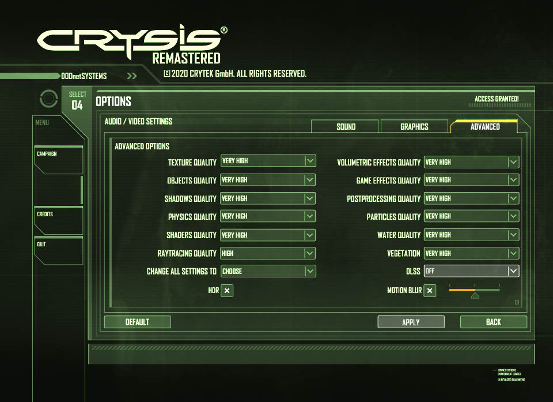Open the Shaders Quality dropdown
Screen dimensions: 553x402
pyautogui.click(x=268, y=235)
